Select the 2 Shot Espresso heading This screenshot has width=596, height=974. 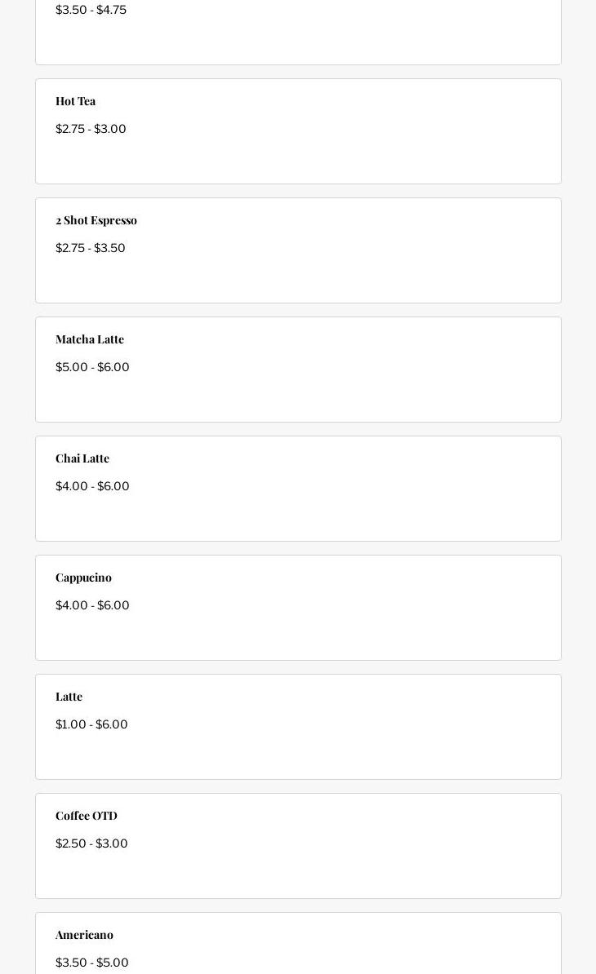coord(96,220)
